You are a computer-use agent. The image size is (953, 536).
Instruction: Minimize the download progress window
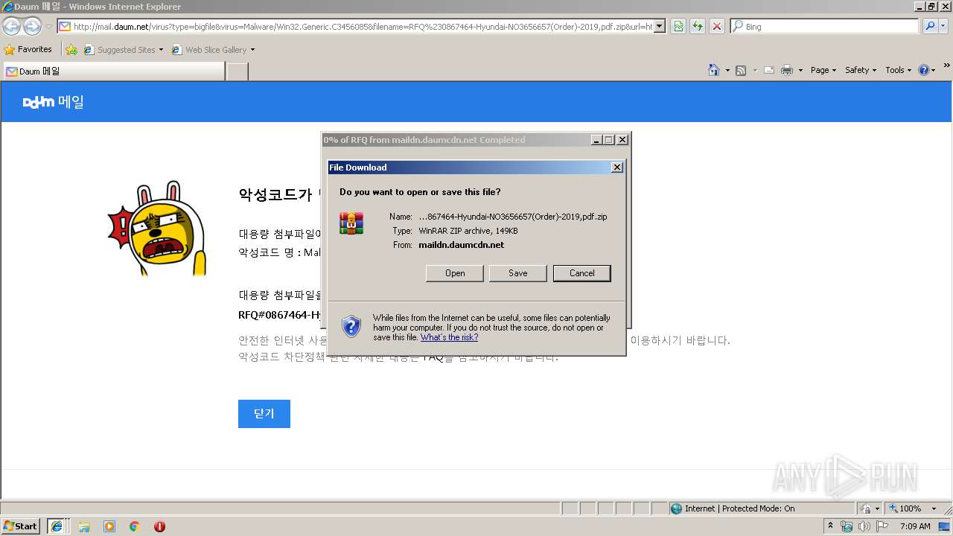point(596,140)
